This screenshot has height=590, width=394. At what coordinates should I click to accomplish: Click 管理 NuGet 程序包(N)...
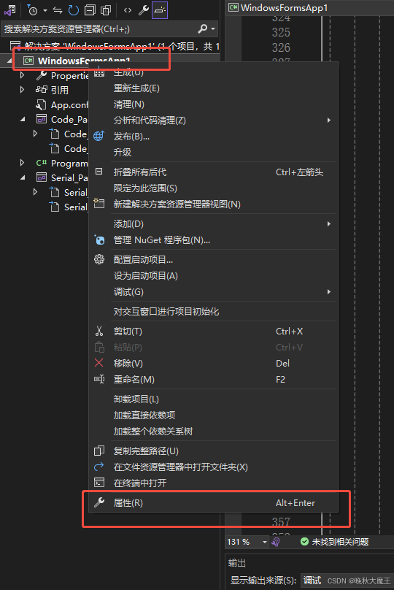pyautogui.click(x=213, y=240)
